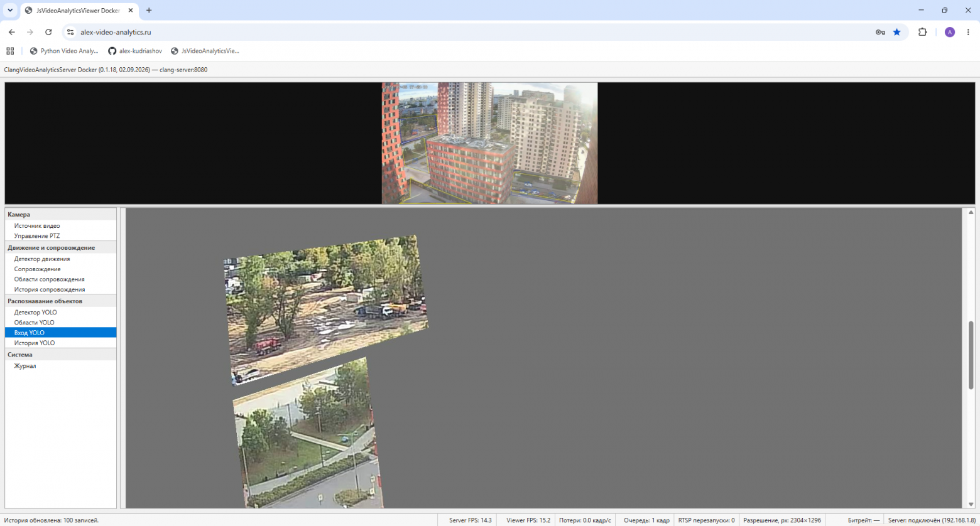Select the highlighted Вход YOLO item
This screenshot has height=526, width=980.
pos(61,333)
